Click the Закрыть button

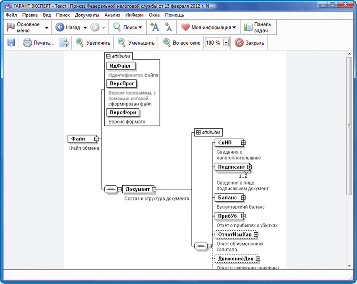(250, 43)
